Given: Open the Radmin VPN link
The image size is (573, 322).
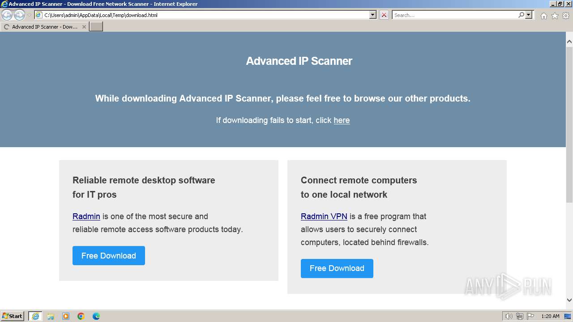Looking at the screenshot, I should pos(324,216).
